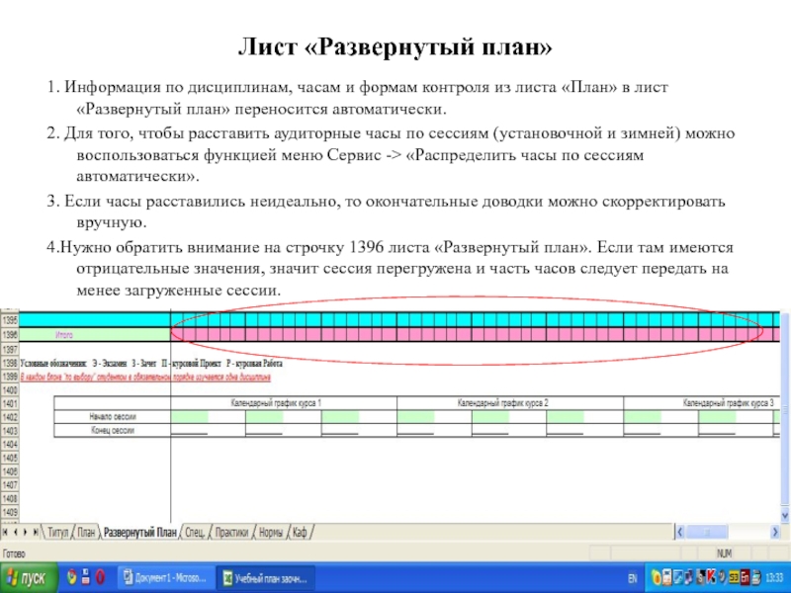Open the Windows пуск start menu
Viewport: 791px width, 593px height.
pyautogui.click(x=29, y=578)
